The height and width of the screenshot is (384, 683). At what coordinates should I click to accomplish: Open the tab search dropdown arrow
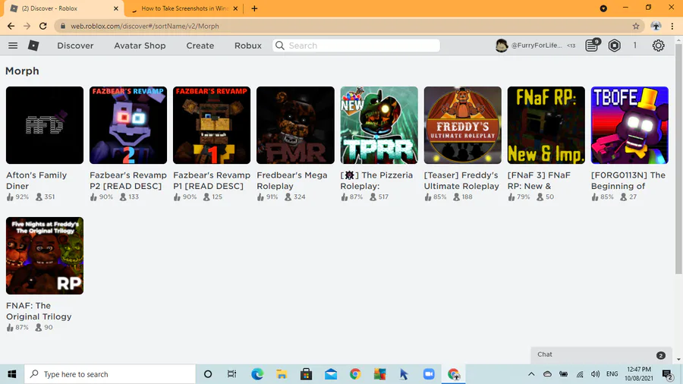(x=603, y=8)
